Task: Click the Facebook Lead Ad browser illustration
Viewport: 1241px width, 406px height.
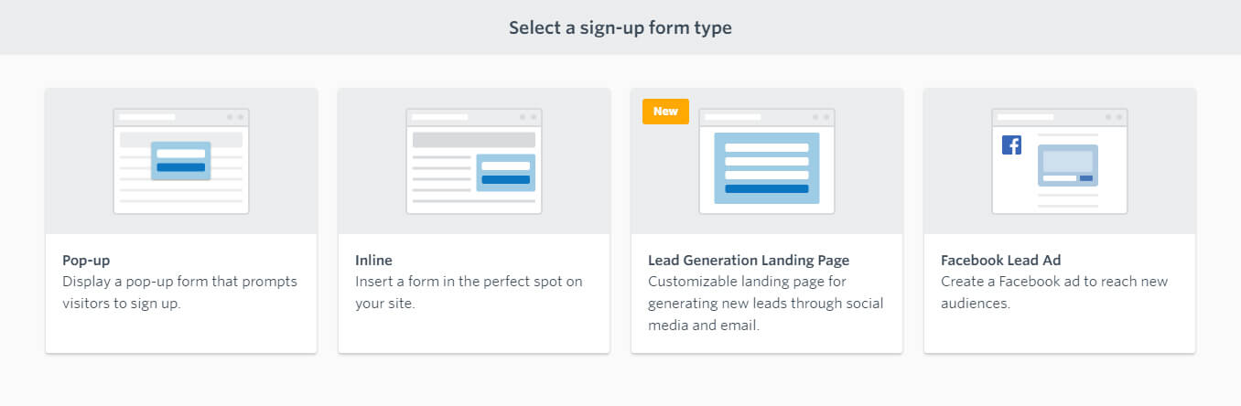Action: pyautogui.click(x=1060, y=161)
